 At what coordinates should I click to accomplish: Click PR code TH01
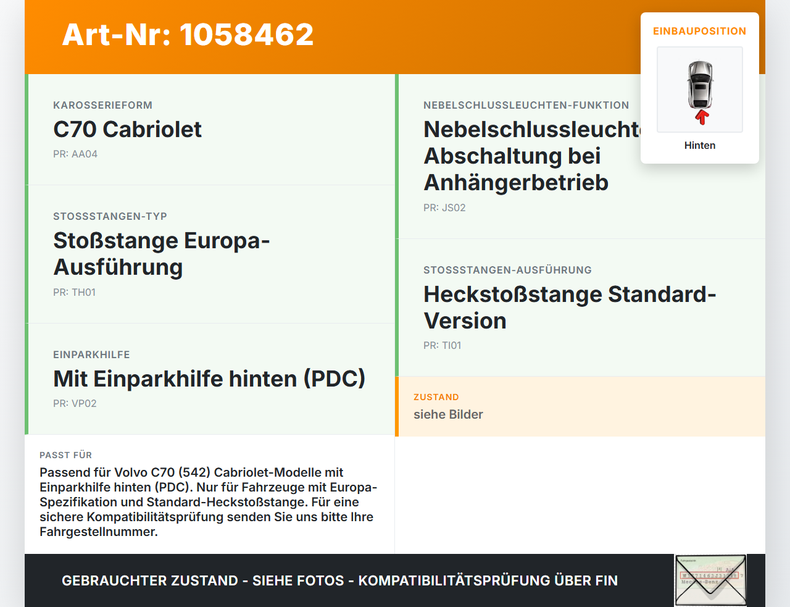(75, 292)
